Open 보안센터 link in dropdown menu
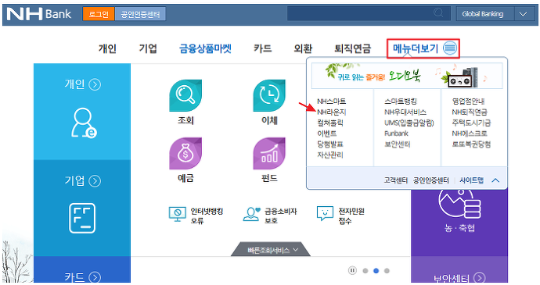Image resolution: width=540 pixels, height=285 pixels. 398,144
